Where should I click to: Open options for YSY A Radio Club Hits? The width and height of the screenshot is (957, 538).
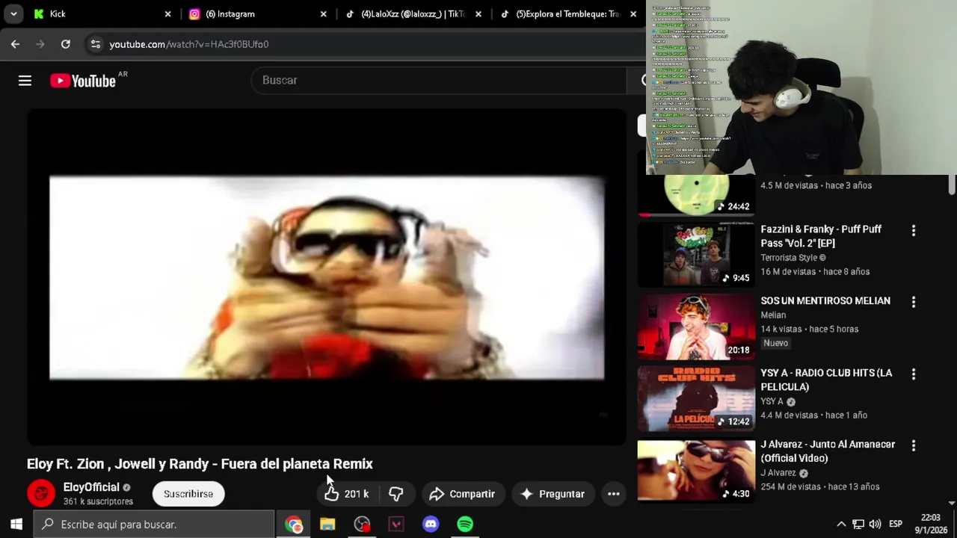(x=913, y=374)
